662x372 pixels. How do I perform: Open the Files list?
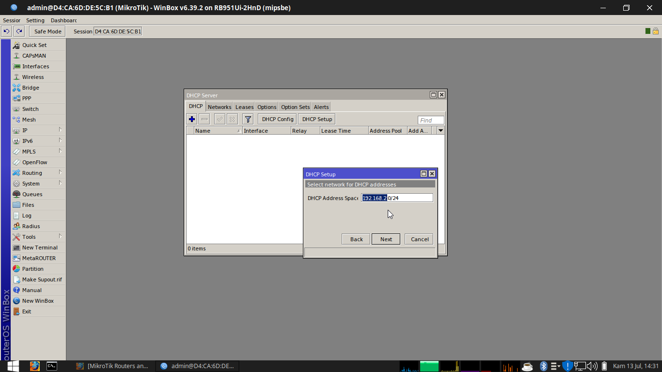[x=38, y=205]
